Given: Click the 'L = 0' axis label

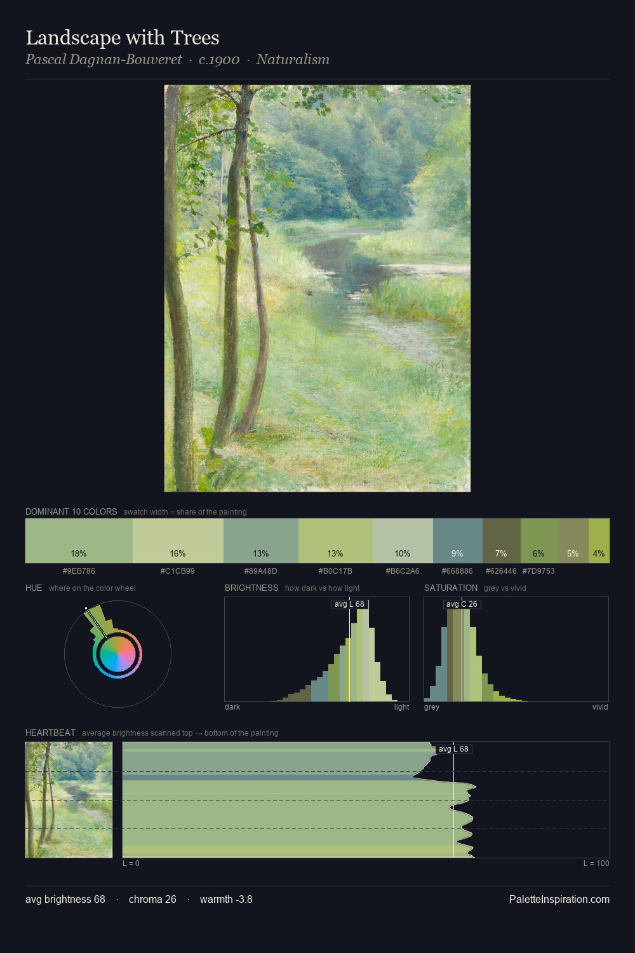Looking at the screenshot, I should (x=131, y=863).
